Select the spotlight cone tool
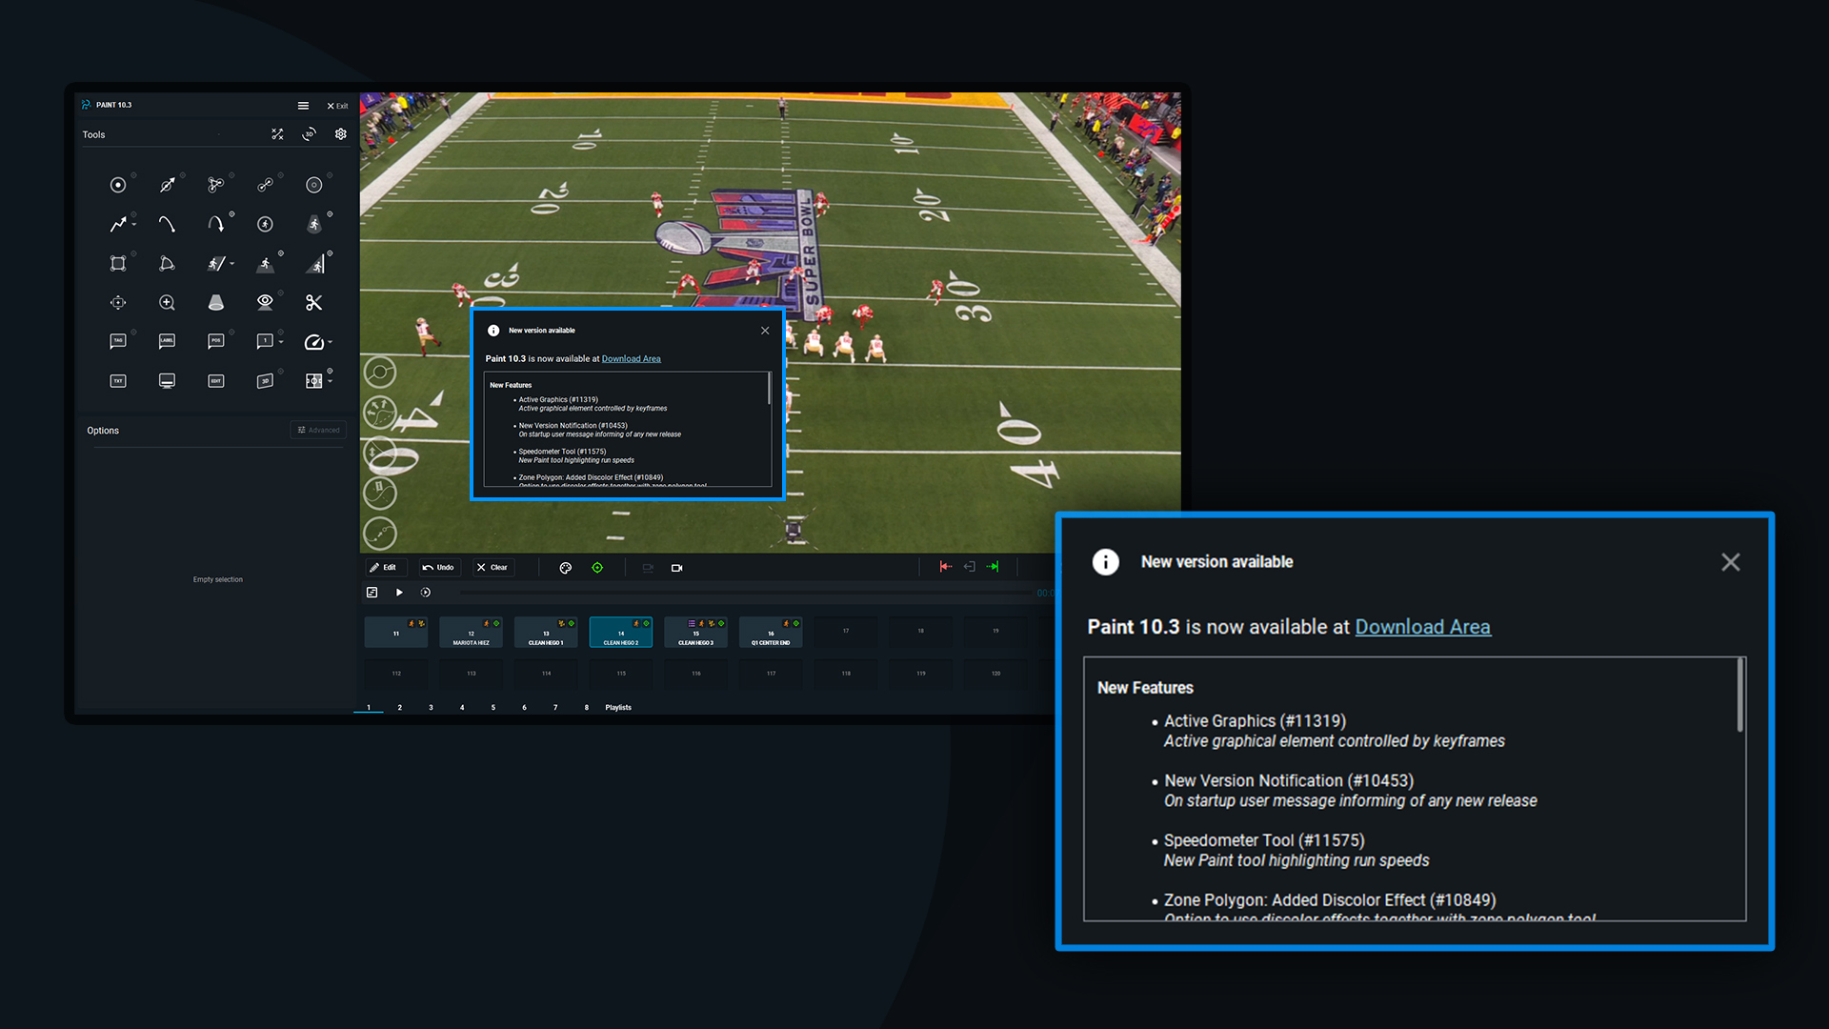The width and height of the screenshot is (1829, 1029). (216, 303)
